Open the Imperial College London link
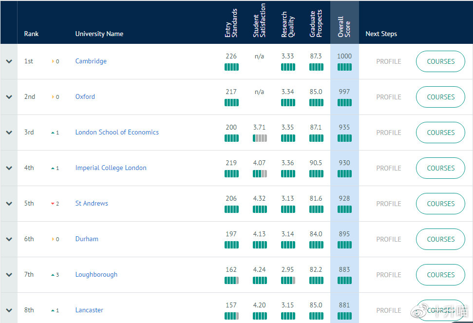 (x=111, y=168)
